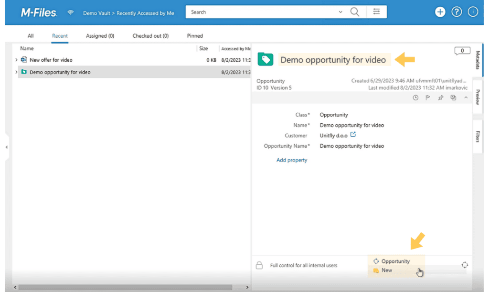Open advanced search filter options icon
The width and height of the screenshot is (489, 292).
tap(376, 12)
